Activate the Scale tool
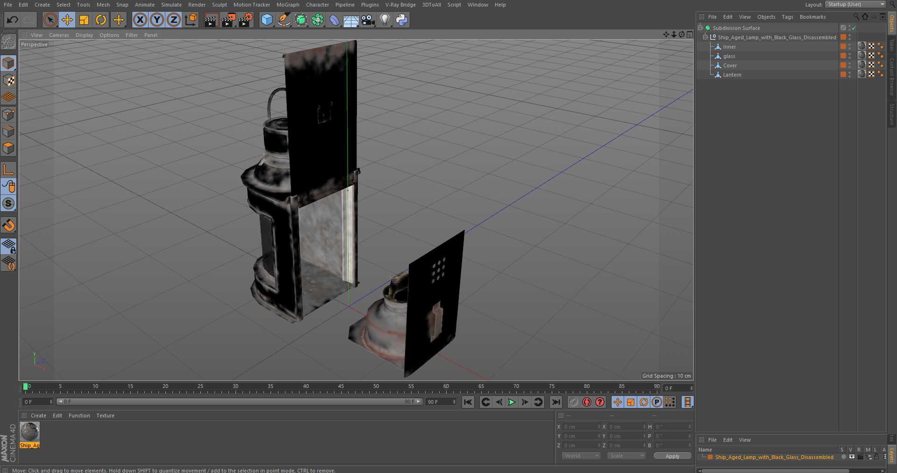 [84, 20]
